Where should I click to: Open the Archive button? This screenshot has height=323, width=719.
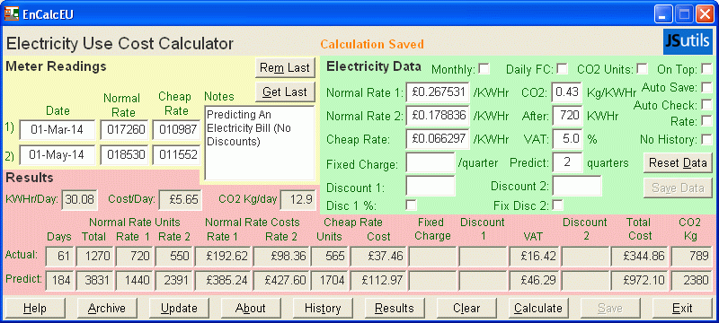pos(107,308)
